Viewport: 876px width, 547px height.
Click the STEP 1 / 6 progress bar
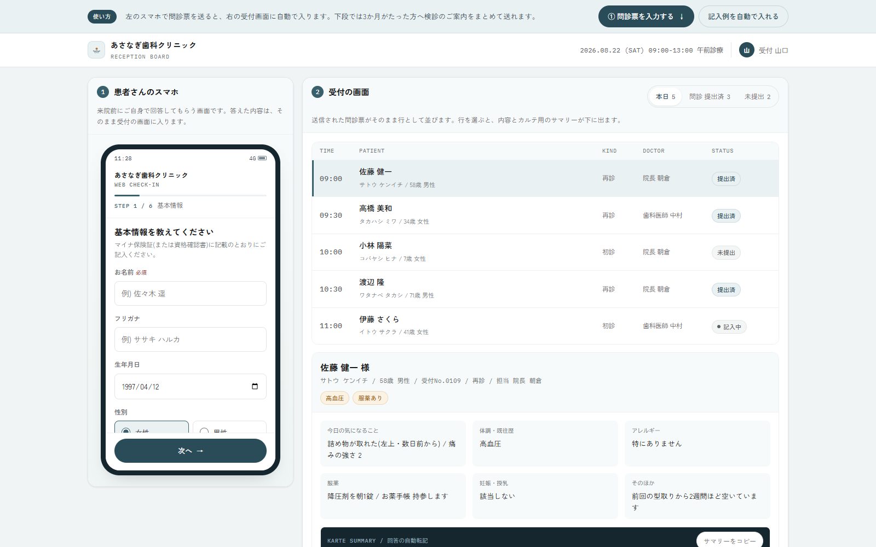pos(191,195)
